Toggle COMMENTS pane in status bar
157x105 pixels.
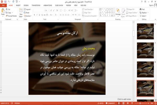pos(110,103)
